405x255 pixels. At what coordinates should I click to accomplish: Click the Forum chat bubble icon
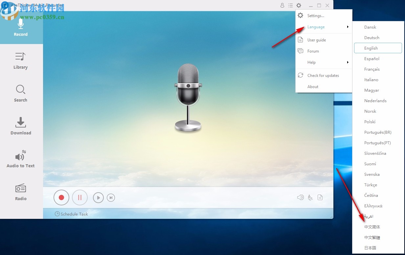[x=300, y=51]
